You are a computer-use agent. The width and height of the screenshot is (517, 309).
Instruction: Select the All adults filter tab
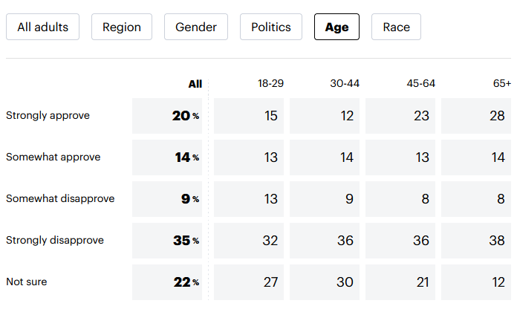coord(42,27)
